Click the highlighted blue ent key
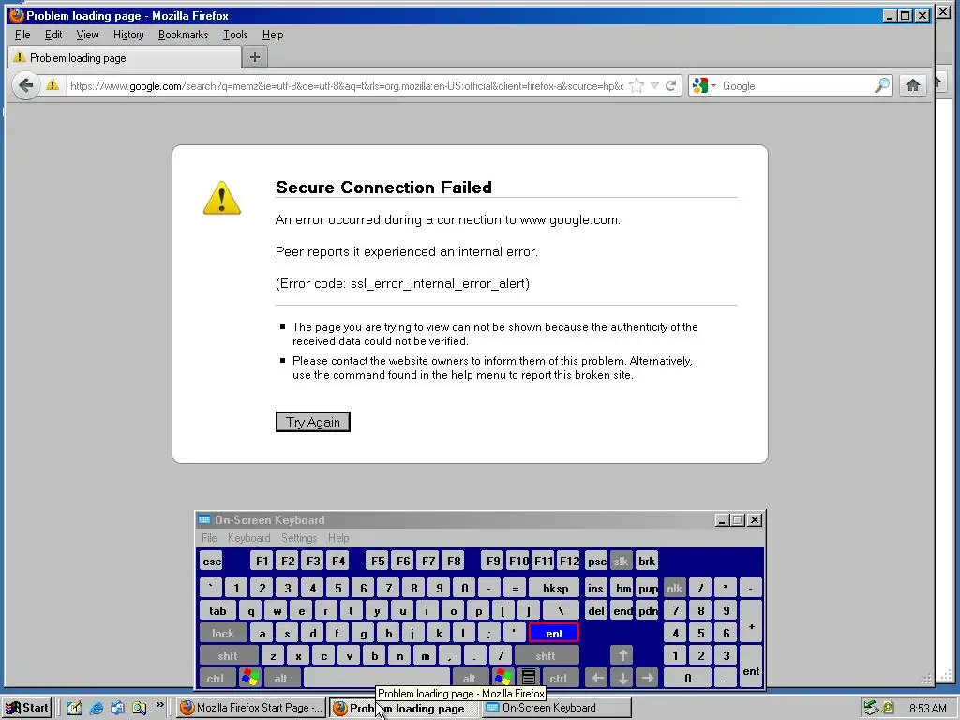Screen dimensions: 960x720 tap(554, 634)
